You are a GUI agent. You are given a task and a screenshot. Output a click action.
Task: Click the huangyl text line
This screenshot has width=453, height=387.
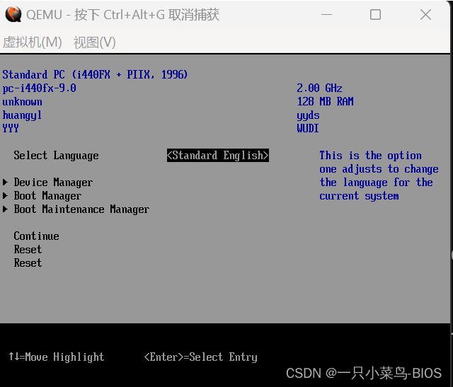(22, 115)
